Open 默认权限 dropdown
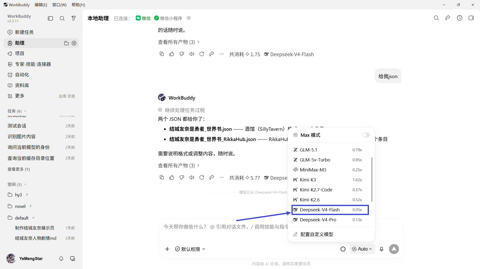480x269 pixels. [190, 249]
